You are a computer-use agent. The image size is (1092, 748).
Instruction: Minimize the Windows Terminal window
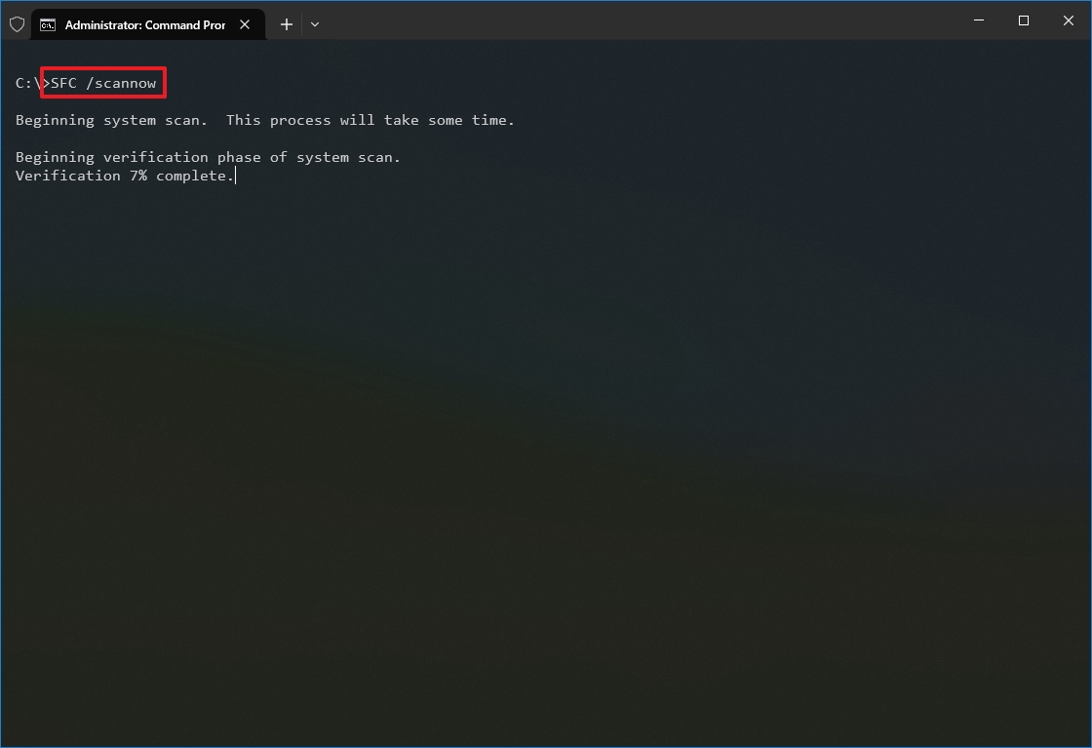point(978,20)
